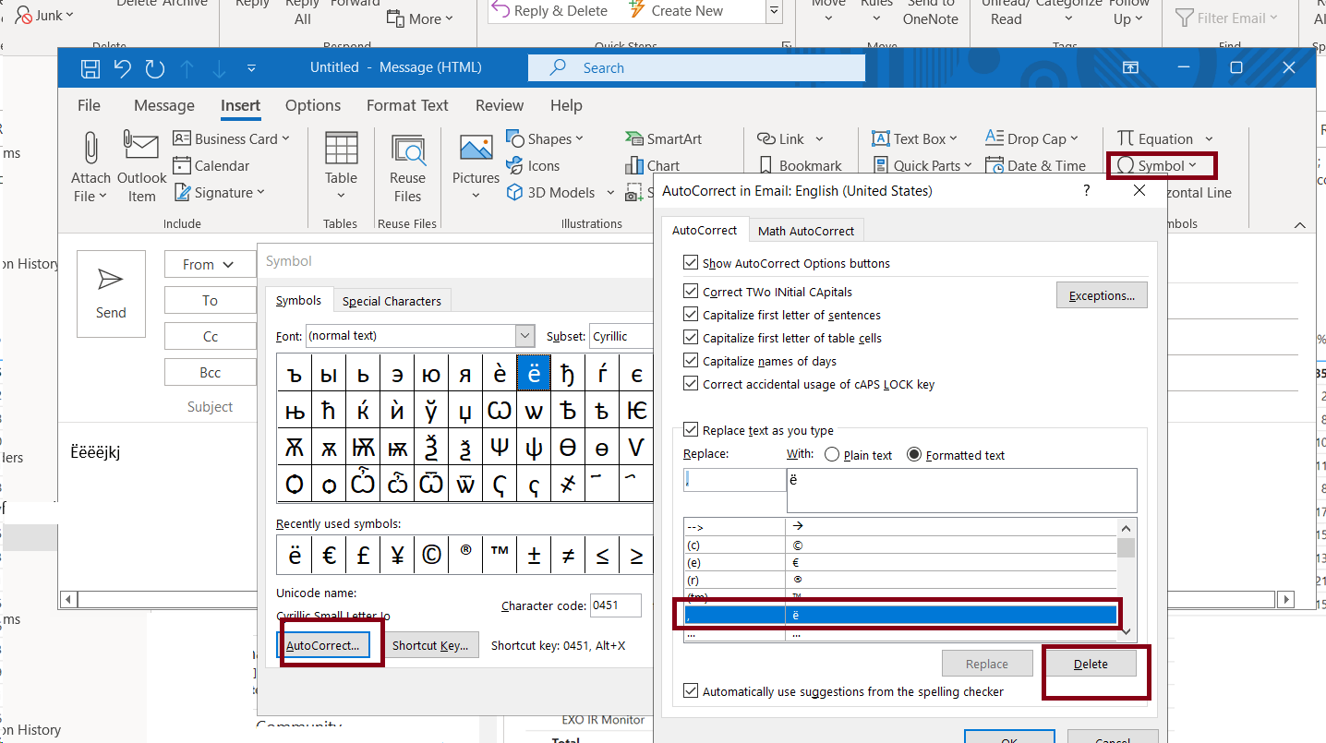Viewport: 1326px width, 743px height.
Task: Click the Character code input field
Action: [617, 606]
